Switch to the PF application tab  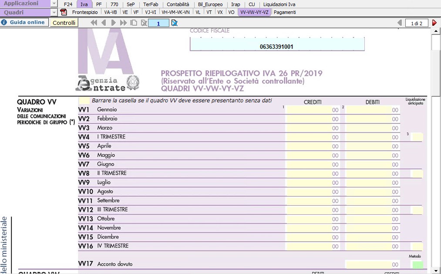tap(99, 4)
